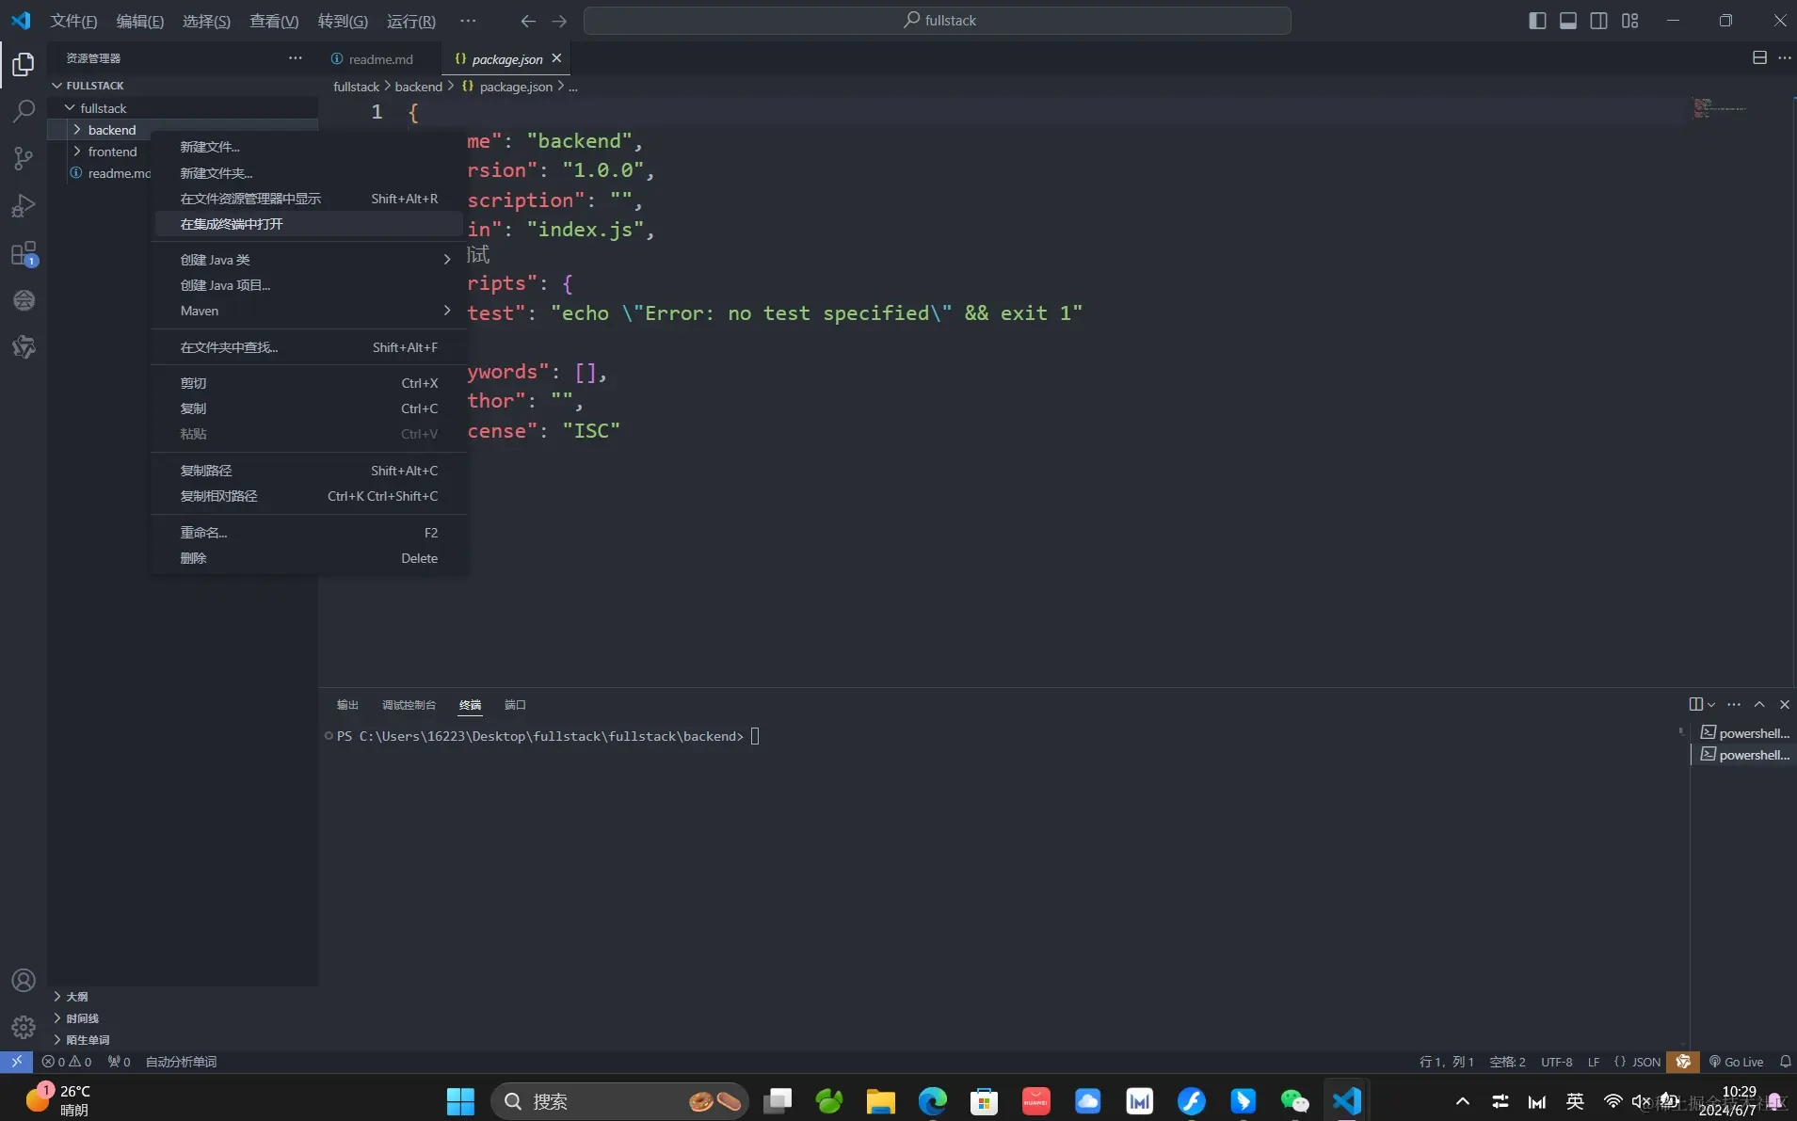Collapse the FULLSTACK workspace section
The height and width of the screenshot is (1121, 1797).
(183, 86)
